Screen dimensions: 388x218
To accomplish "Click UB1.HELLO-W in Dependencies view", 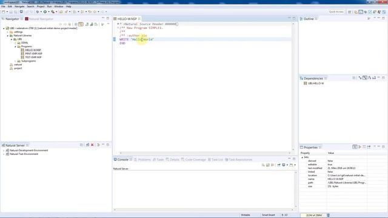I will (x=316, y=84).
